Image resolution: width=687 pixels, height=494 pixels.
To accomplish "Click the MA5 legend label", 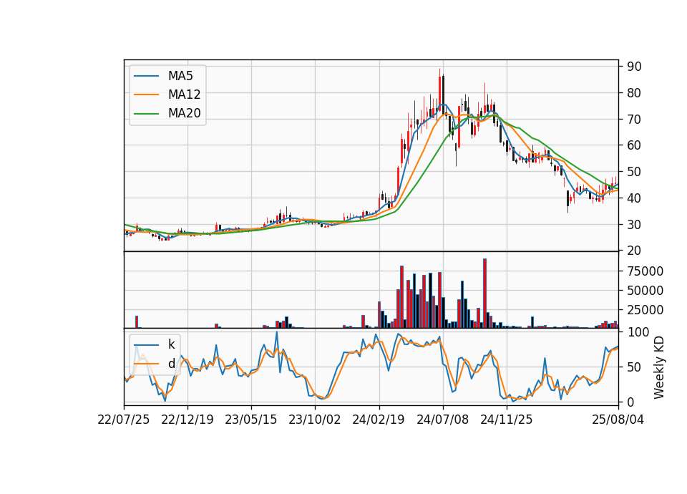I will pyautogui.click(x=180, y=76).
